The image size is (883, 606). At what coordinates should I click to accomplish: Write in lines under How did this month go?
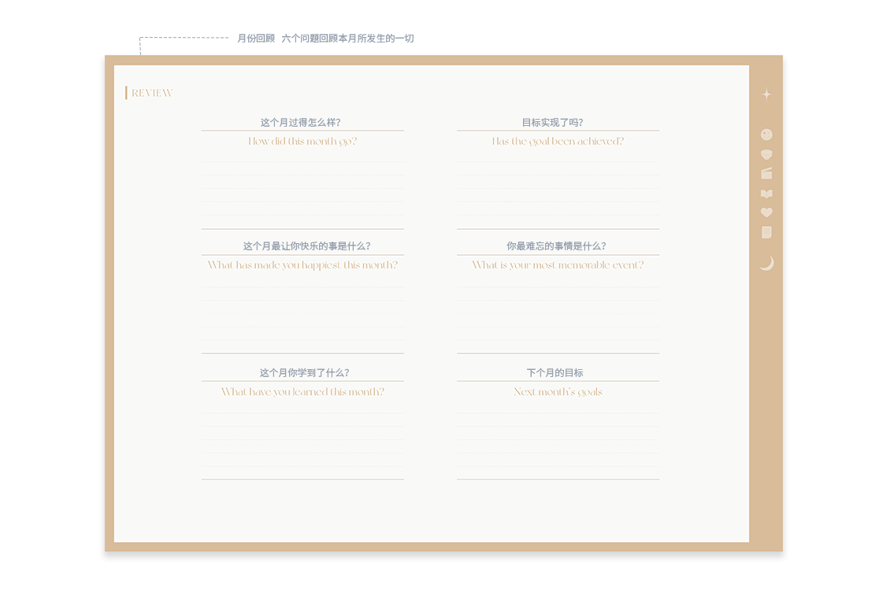[x=303, y=189]
